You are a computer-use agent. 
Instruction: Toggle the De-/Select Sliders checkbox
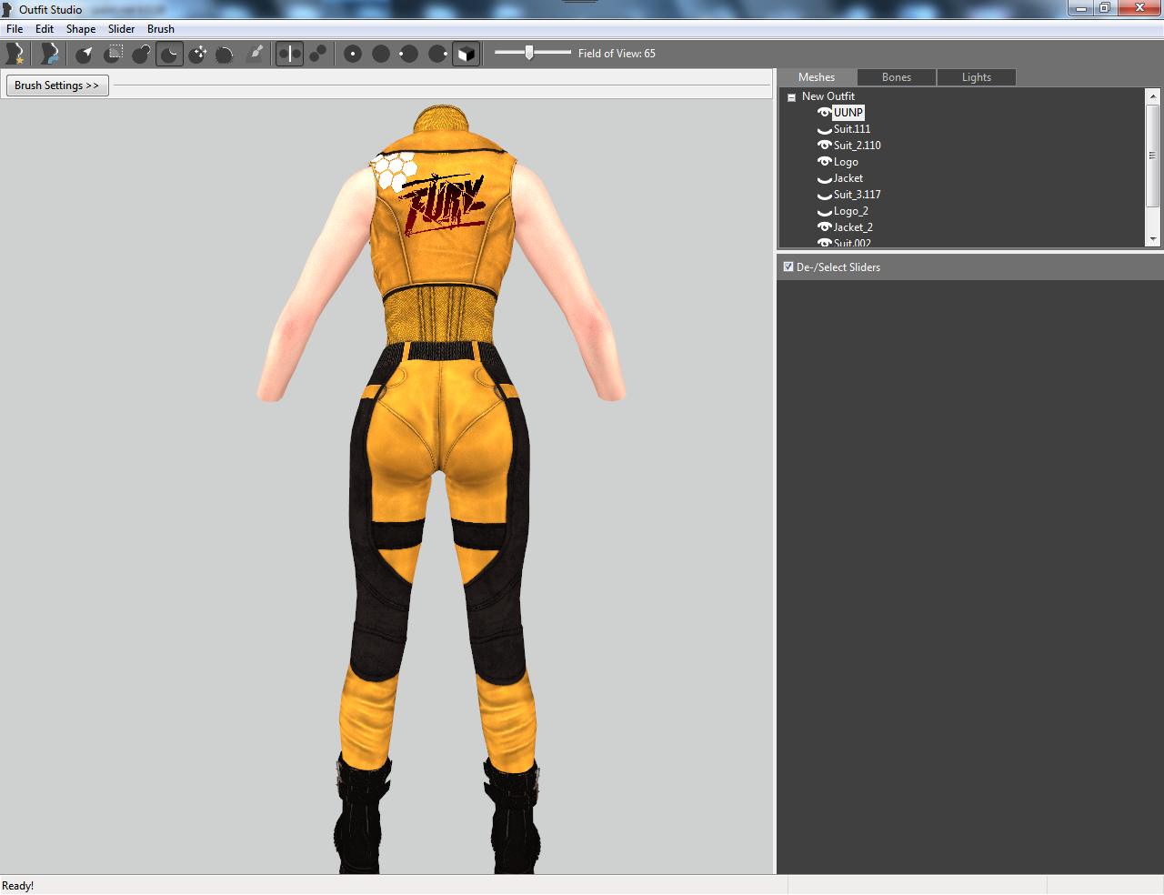click(x=788, y=266)
